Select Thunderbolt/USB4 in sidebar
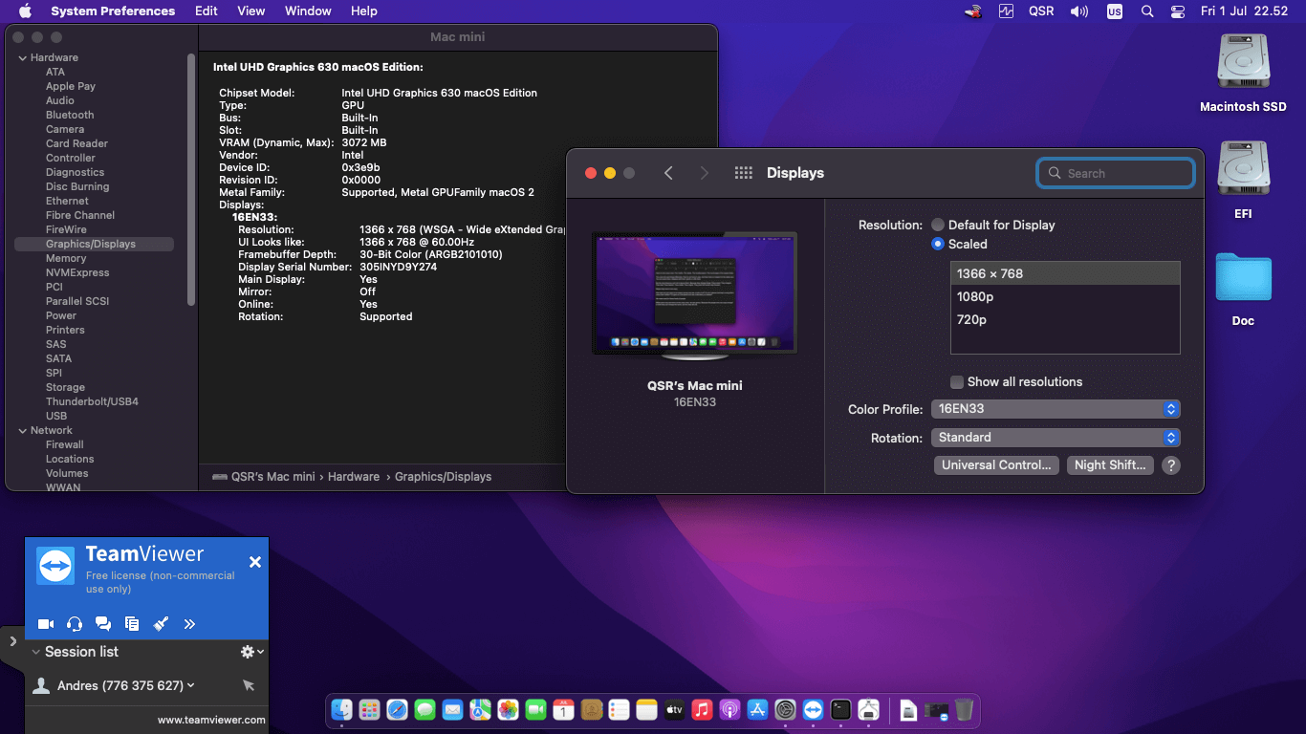This screenshot has width=1306, height=734. [92, 401]
